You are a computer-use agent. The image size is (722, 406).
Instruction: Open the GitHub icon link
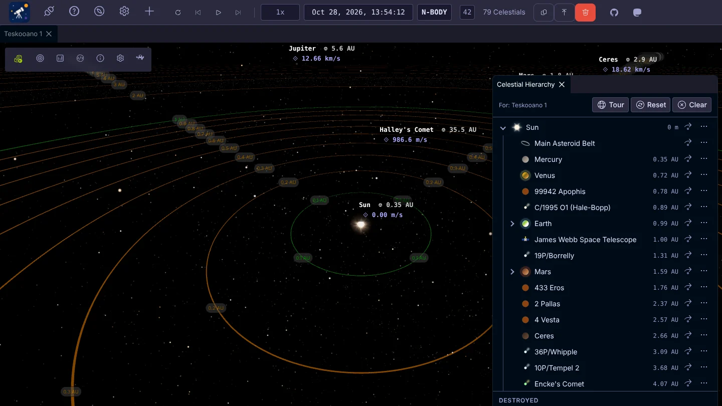tap(614, 13)
